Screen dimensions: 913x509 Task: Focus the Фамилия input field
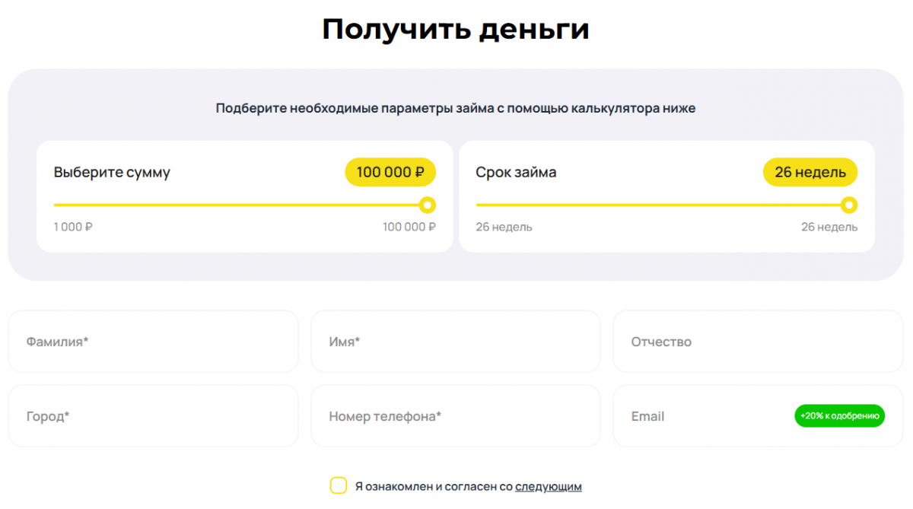153,342
